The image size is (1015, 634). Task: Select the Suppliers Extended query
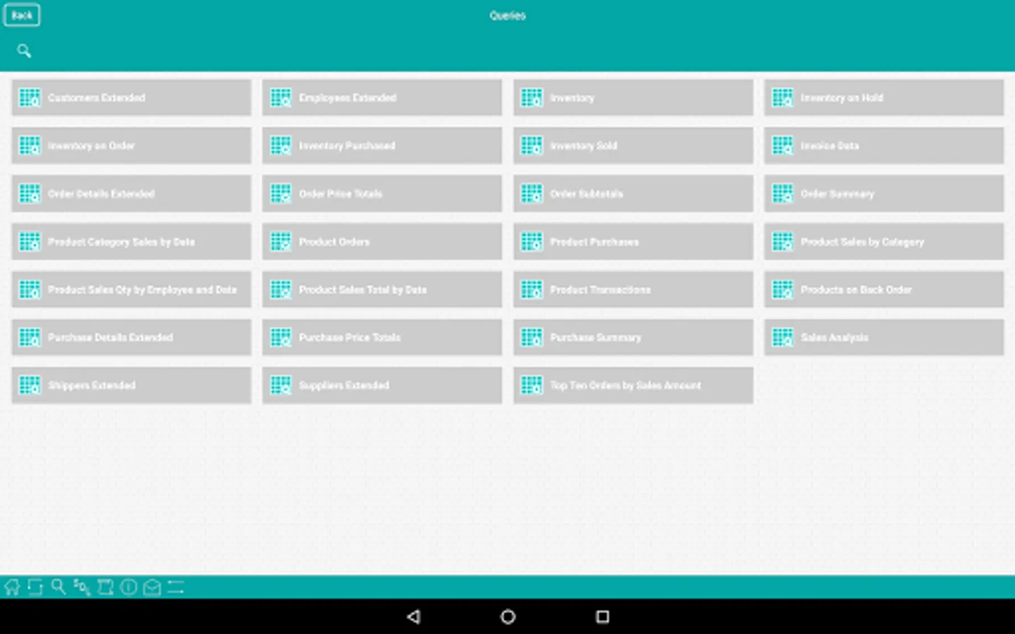(382, 385)
